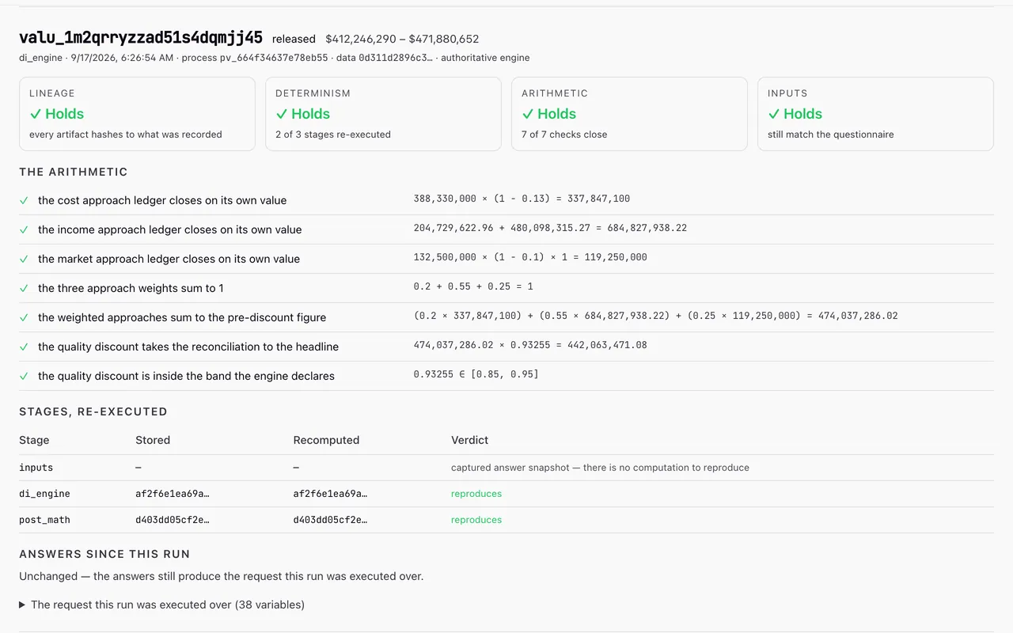Screen dimensions: 1013x633
Task: Click 'still match the questionnaire' text
Action: click(831, 135)
